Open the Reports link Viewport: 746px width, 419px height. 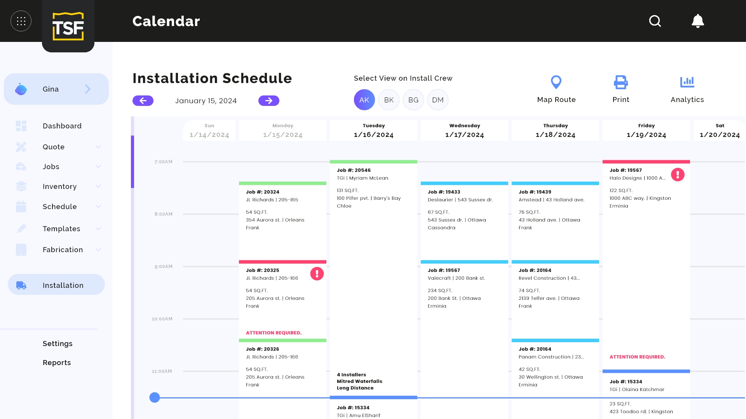click(57, 362)
